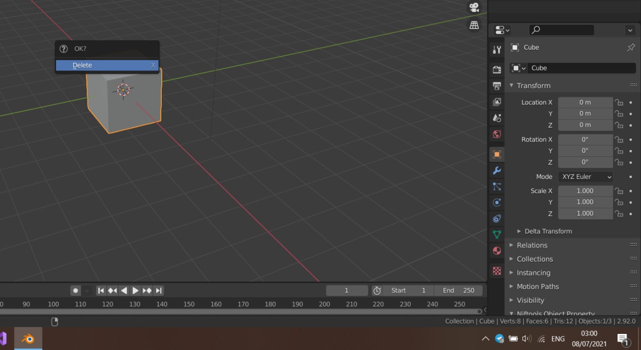
Task: Click the Blender icon in the taskbar
Action: pos(28,339)
